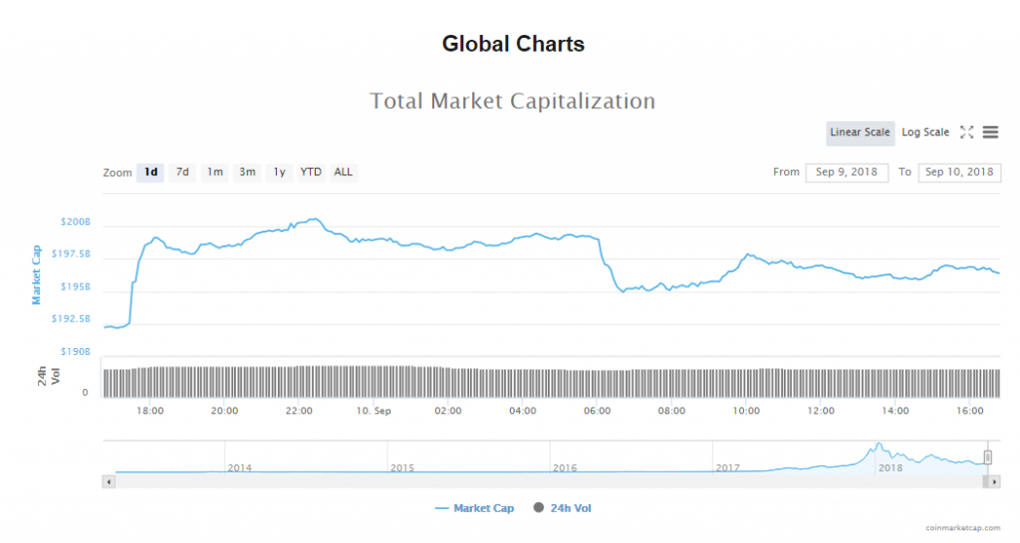Choose the 1y zoom option
1020x543 pixels.
pos(280,172)
